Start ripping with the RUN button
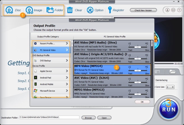The height and width of the screenshot is (125, 184). point(169,109)
